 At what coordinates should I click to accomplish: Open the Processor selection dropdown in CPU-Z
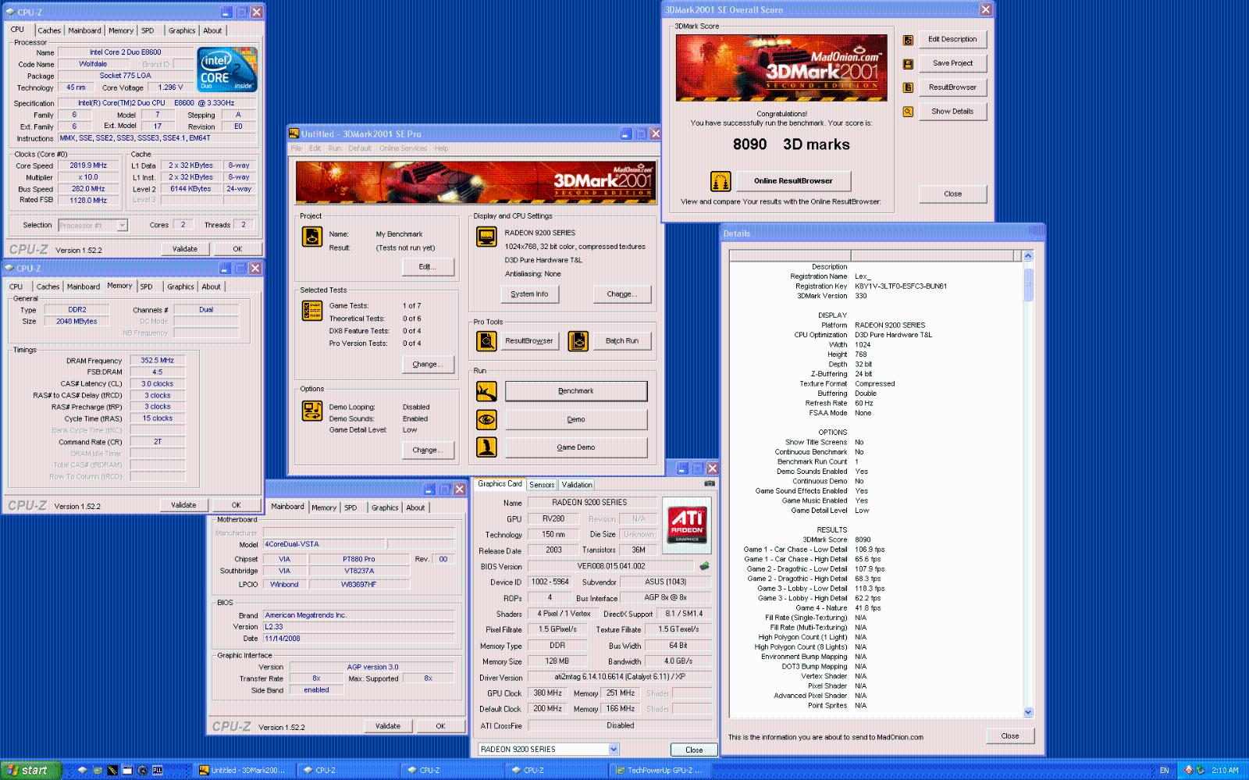click(x=122, y=226)
